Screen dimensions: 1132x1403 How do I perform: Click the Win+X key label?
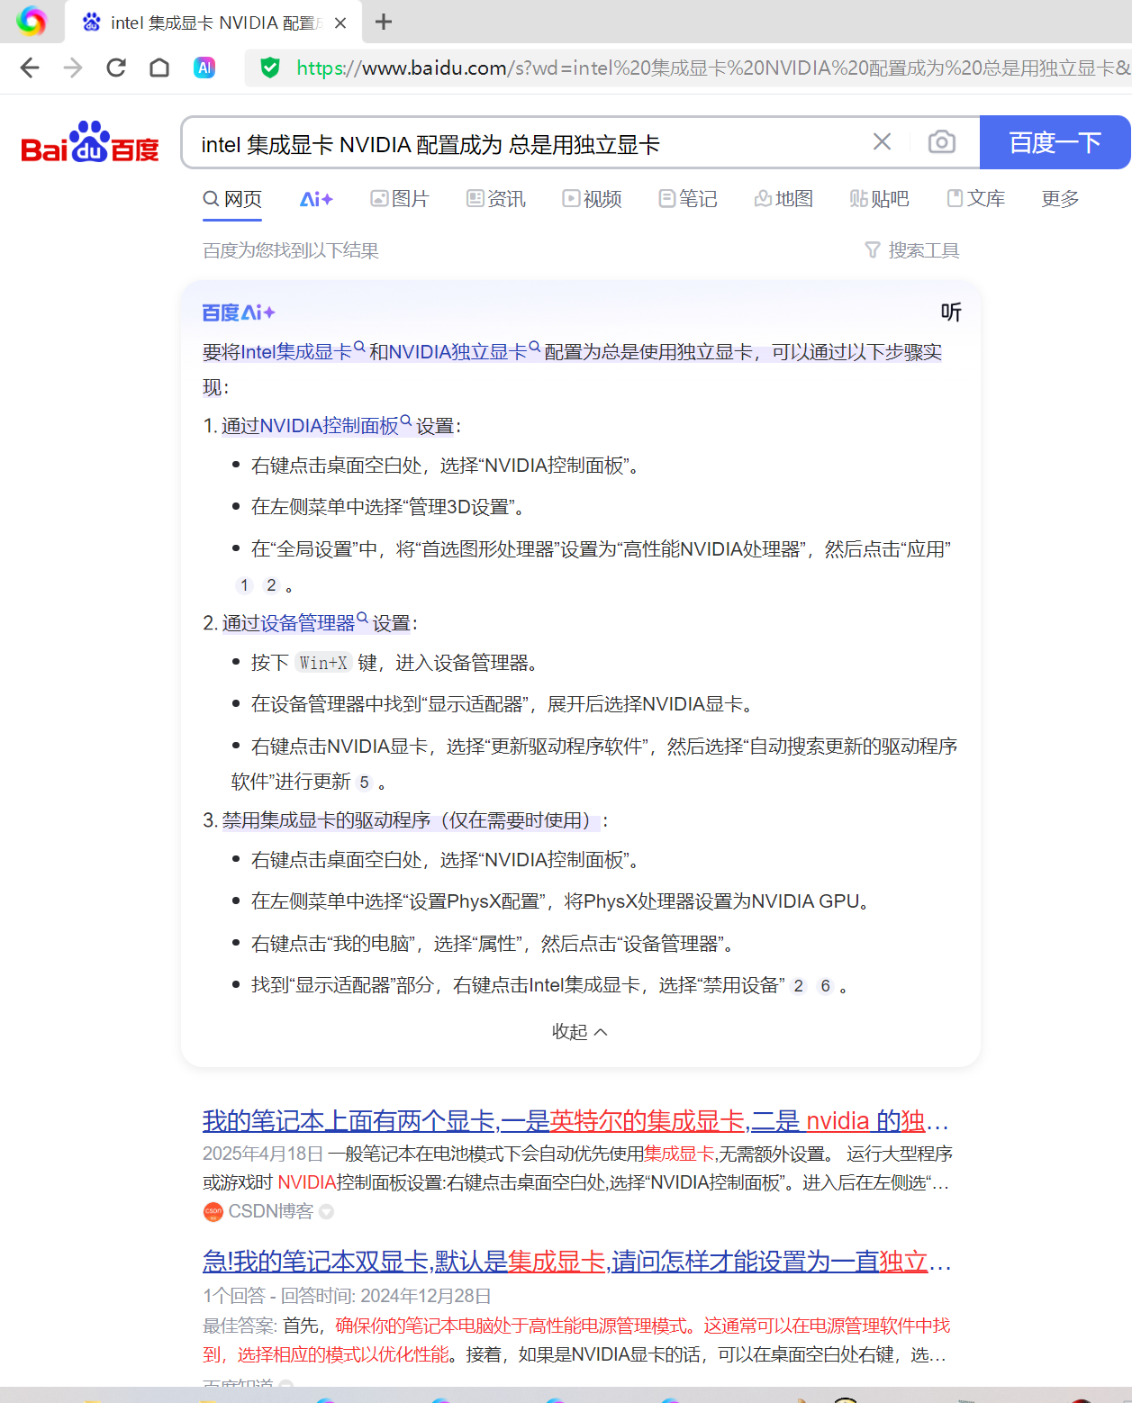[323, 663]
